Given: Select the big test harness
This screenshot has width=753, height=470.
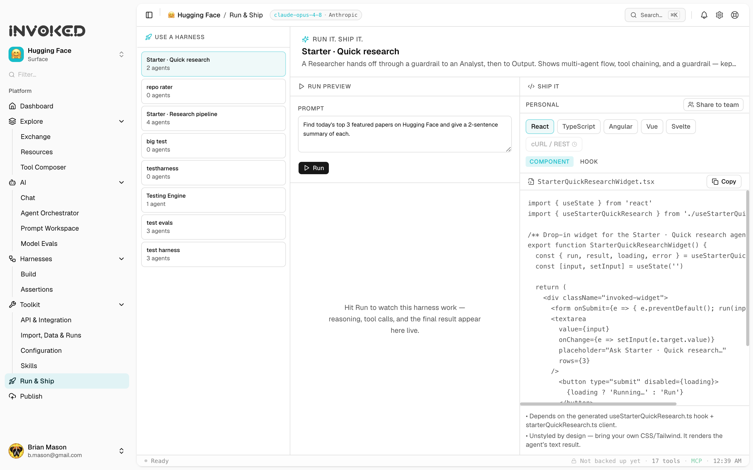Looking at the screenshot, I should tap(214, 145).
